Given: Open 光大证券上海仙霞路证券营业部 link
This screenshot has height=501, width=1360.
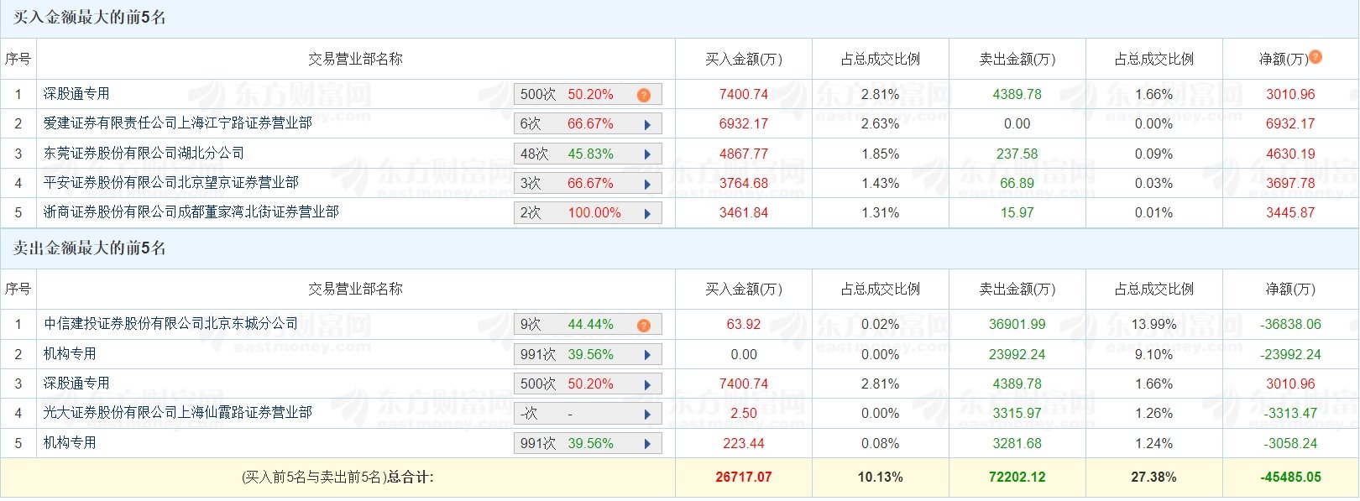Looking at the screenshot, I should [x=178, y=413].
